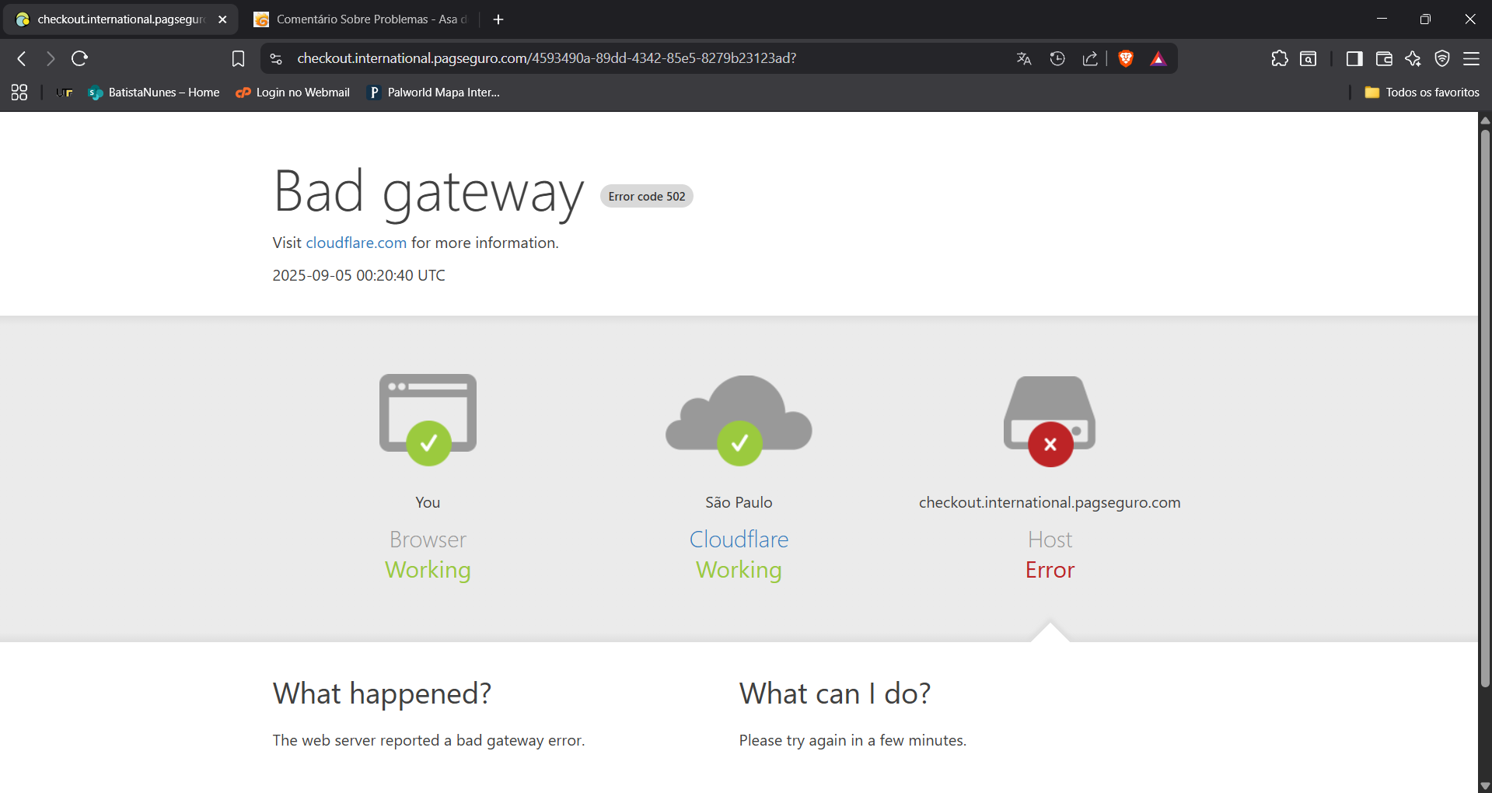Open site settings icon in address bar

coord(276,58)
